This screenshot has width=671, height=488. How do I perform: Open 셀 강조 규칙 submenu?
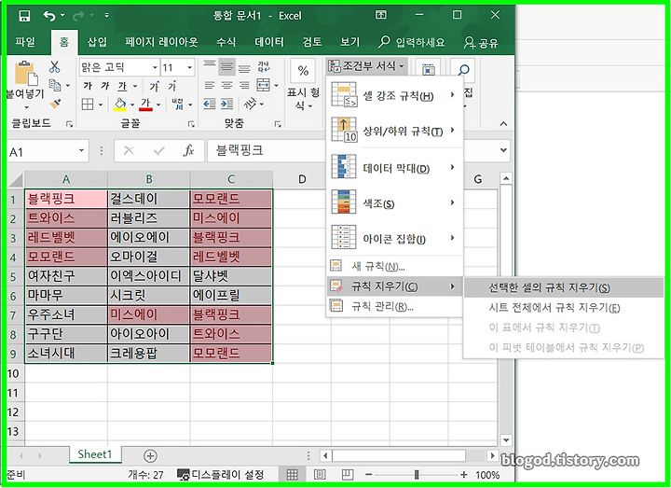pos(394,96)
